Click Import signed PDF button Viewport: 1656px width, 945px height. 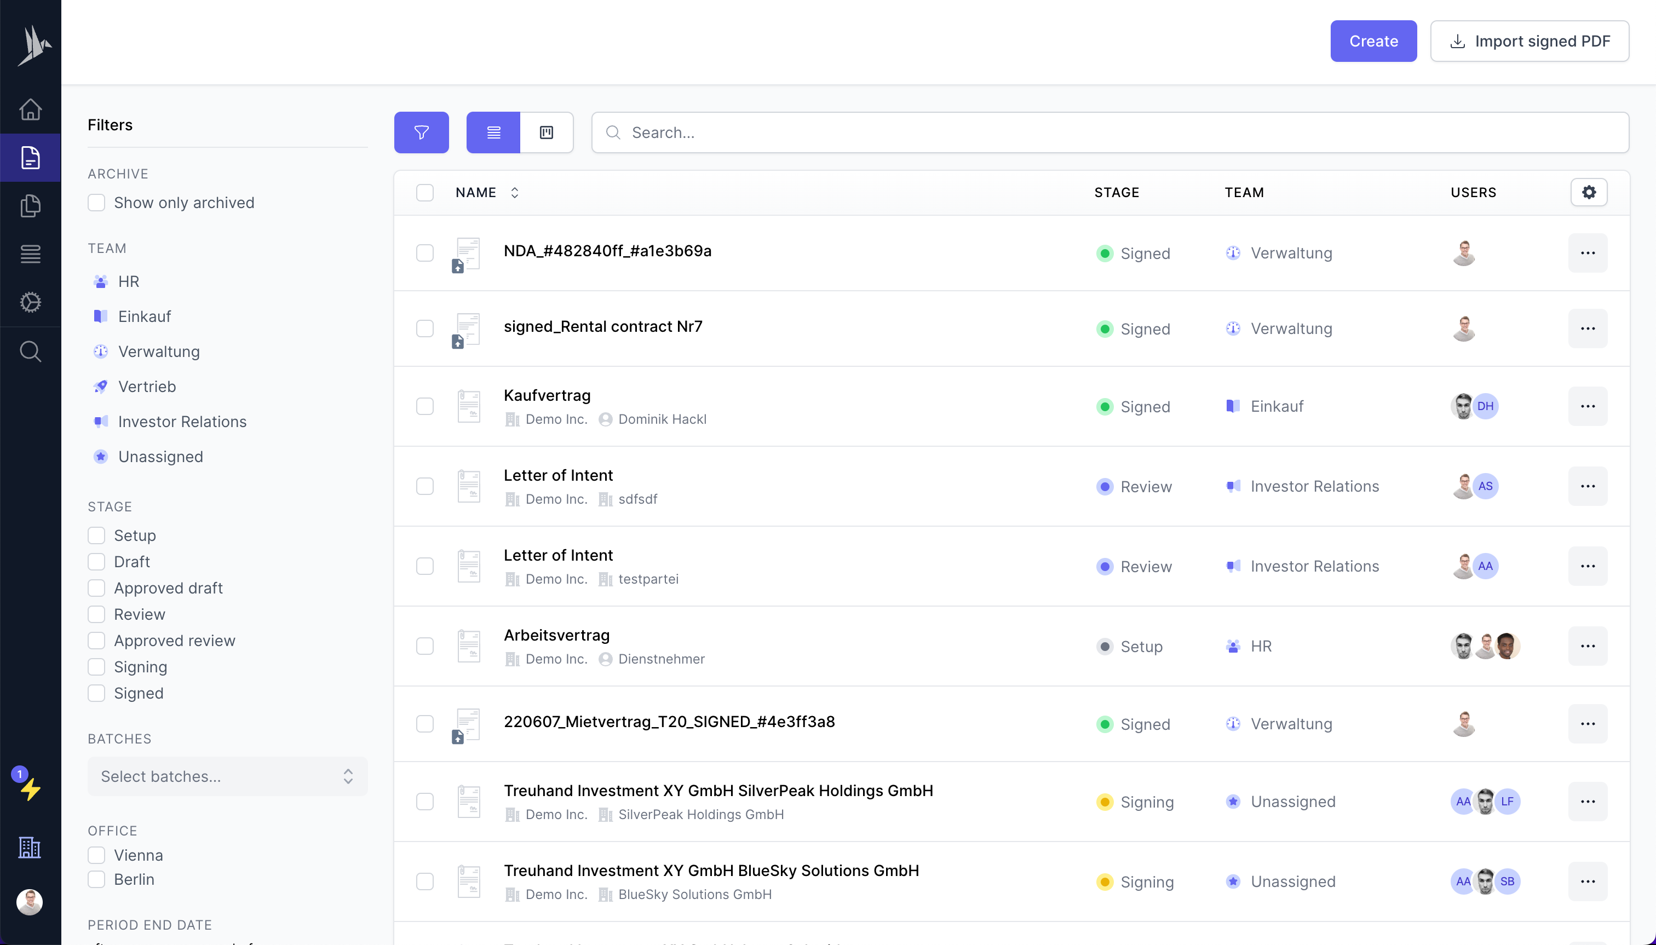pos(1530,41)
